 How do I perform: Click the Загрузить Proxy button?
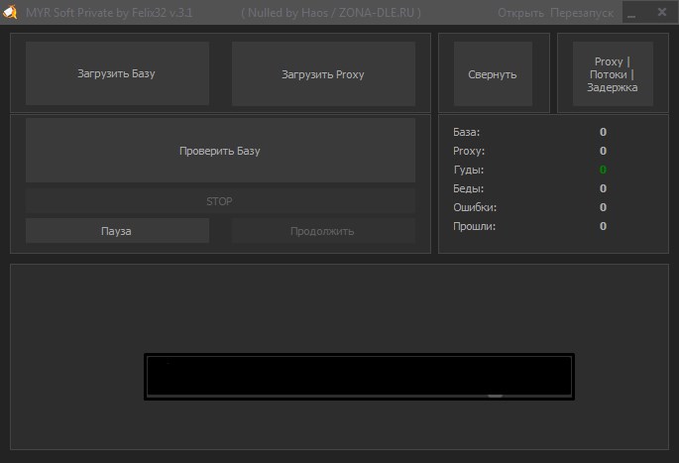[x=323, y=73]
